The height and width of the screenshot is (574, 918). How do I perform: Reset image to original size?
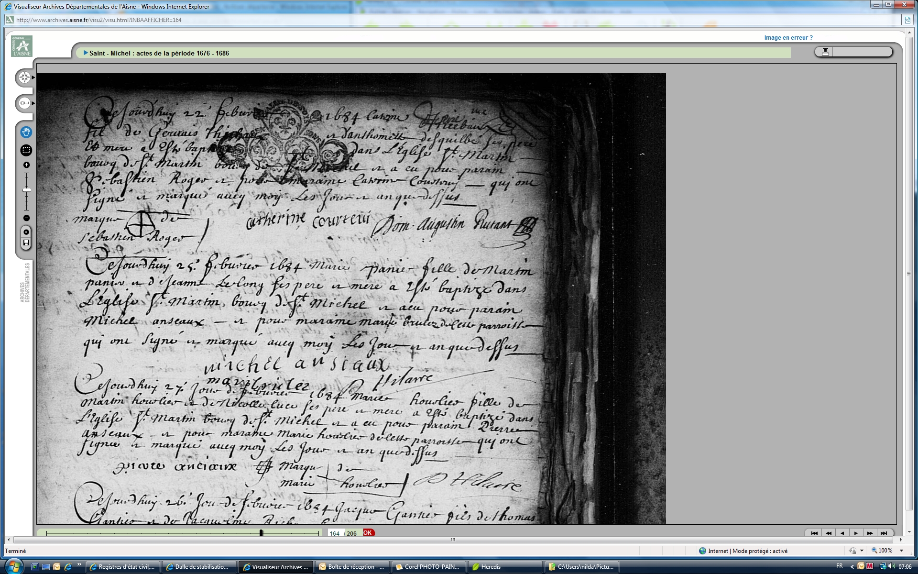point(26,232)
